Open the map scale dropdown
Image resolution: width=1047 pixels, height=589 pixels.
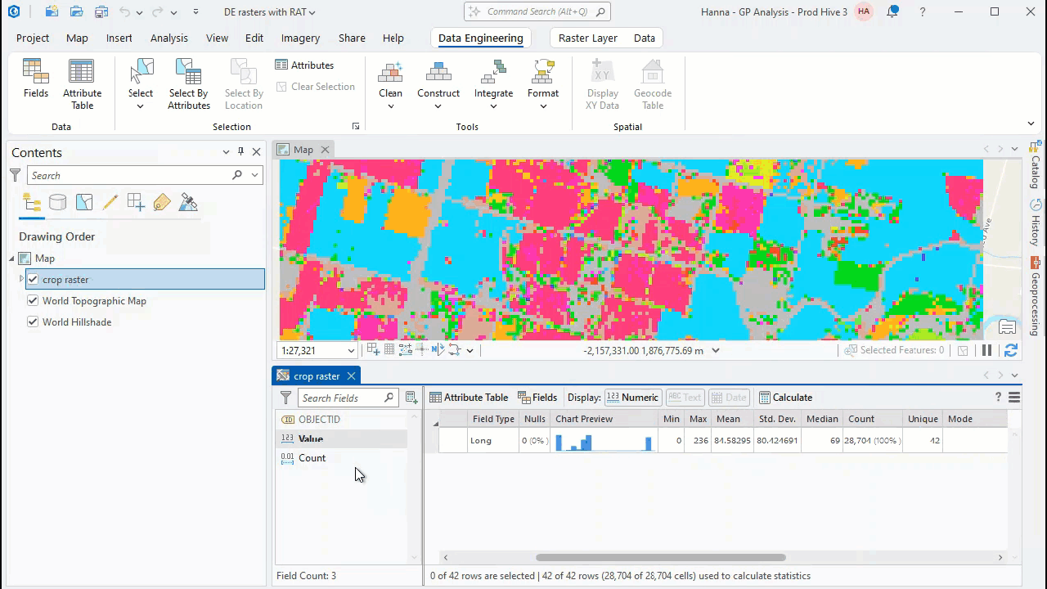[x=351, y=350]
